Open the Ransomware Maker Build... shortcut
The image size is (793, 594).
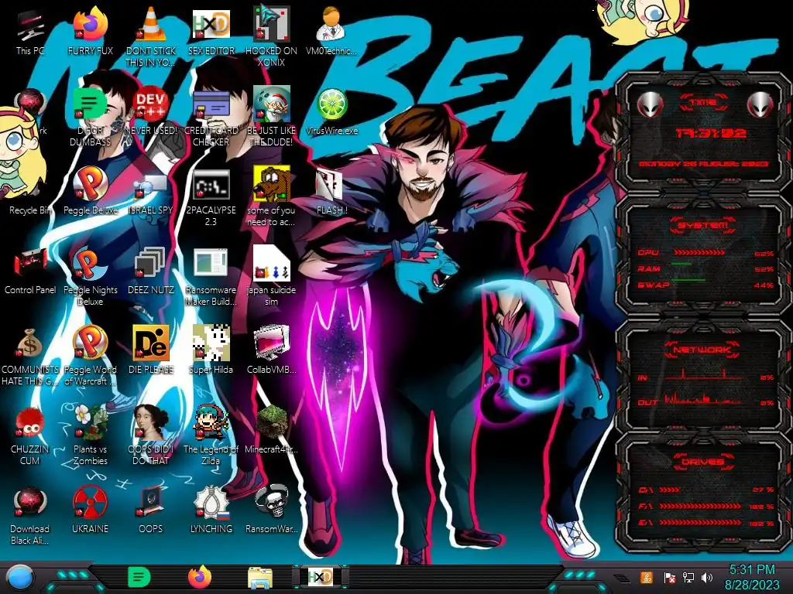[x=211, y=277]
